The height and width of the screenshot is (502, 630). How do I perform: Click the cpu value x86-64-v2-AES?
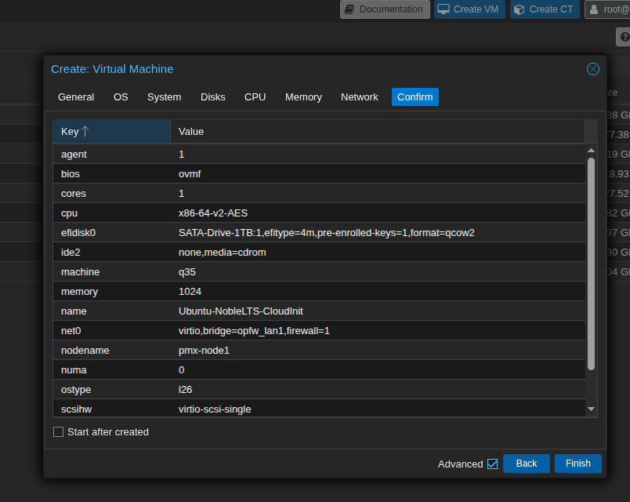click(x=213, y=213)
